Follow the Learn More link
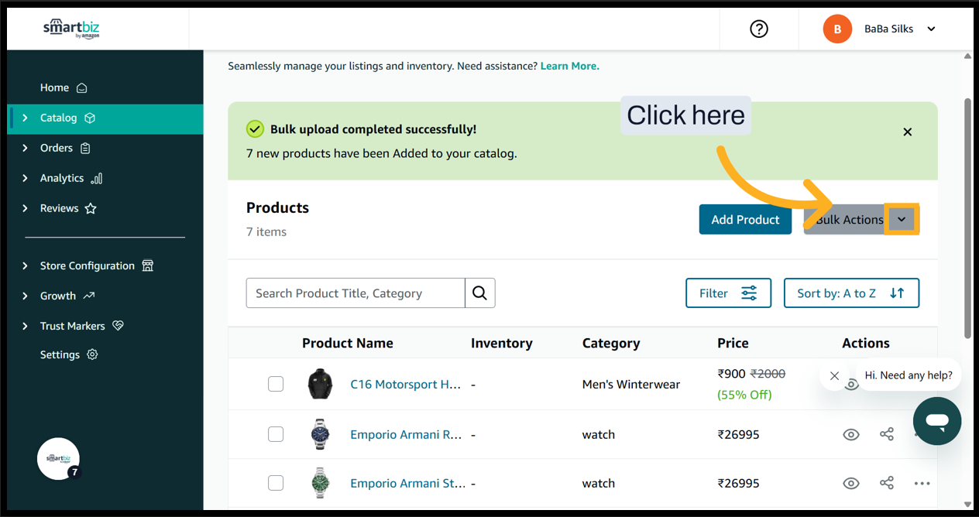Screen dimensions: 979x517 pyautogui.click(x=569, y=66)
